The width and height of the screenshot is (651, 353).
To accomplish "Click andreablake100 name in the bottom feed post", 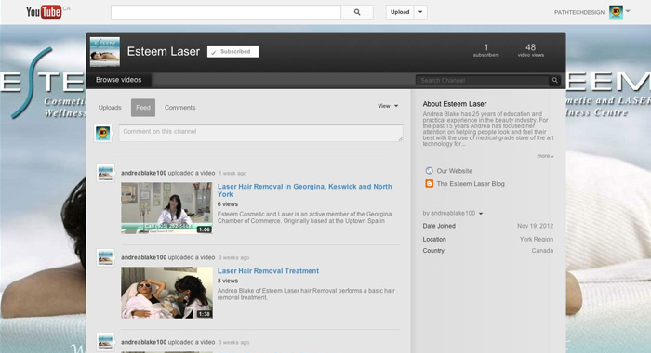I will 143,342.
